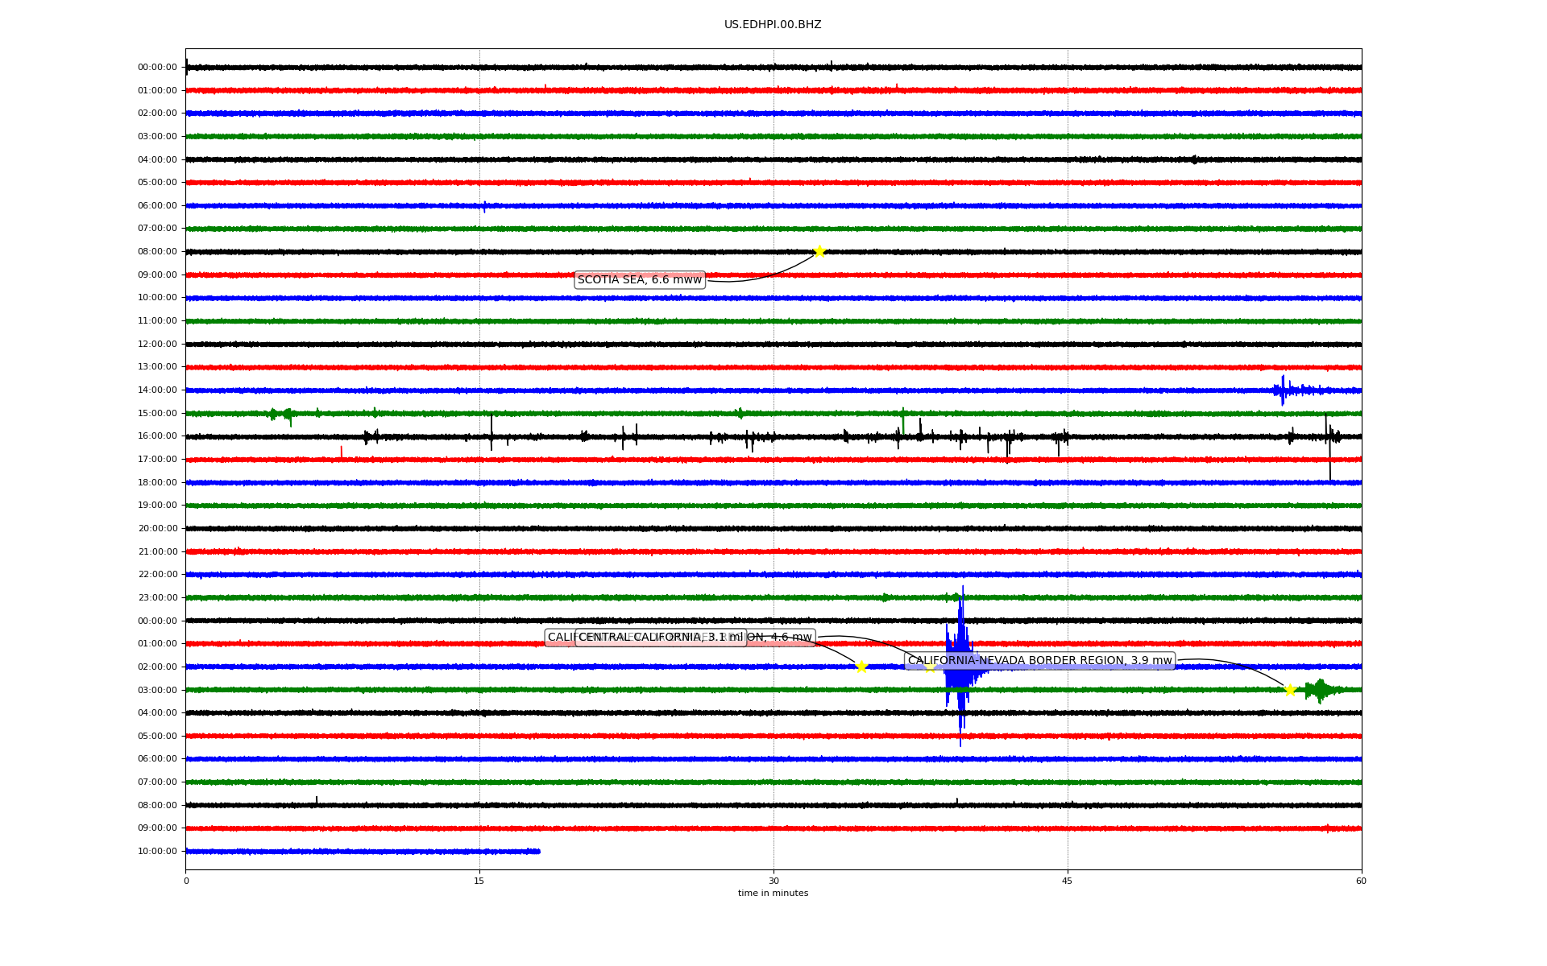
Task: Click the 17:00:00 time label
Action: pos(157,460)
